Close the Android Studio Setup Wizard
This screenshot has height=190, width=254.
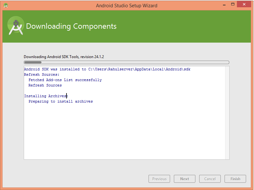point(244,4)
